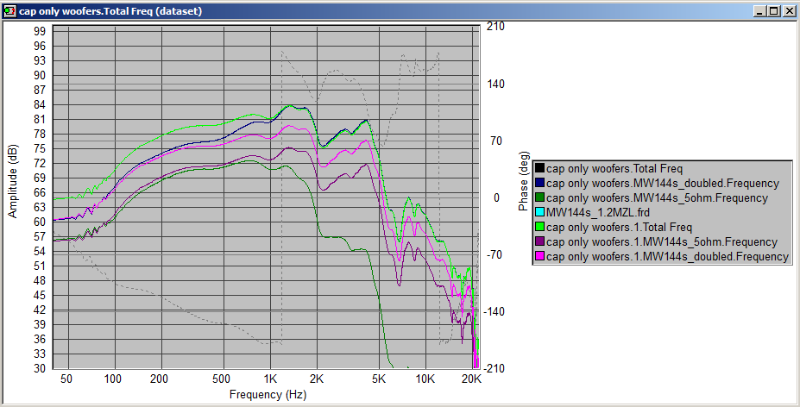Click the '1K' frequency axis tick label
The width and height of the screenshot is (800, 407).
point(270,379)
